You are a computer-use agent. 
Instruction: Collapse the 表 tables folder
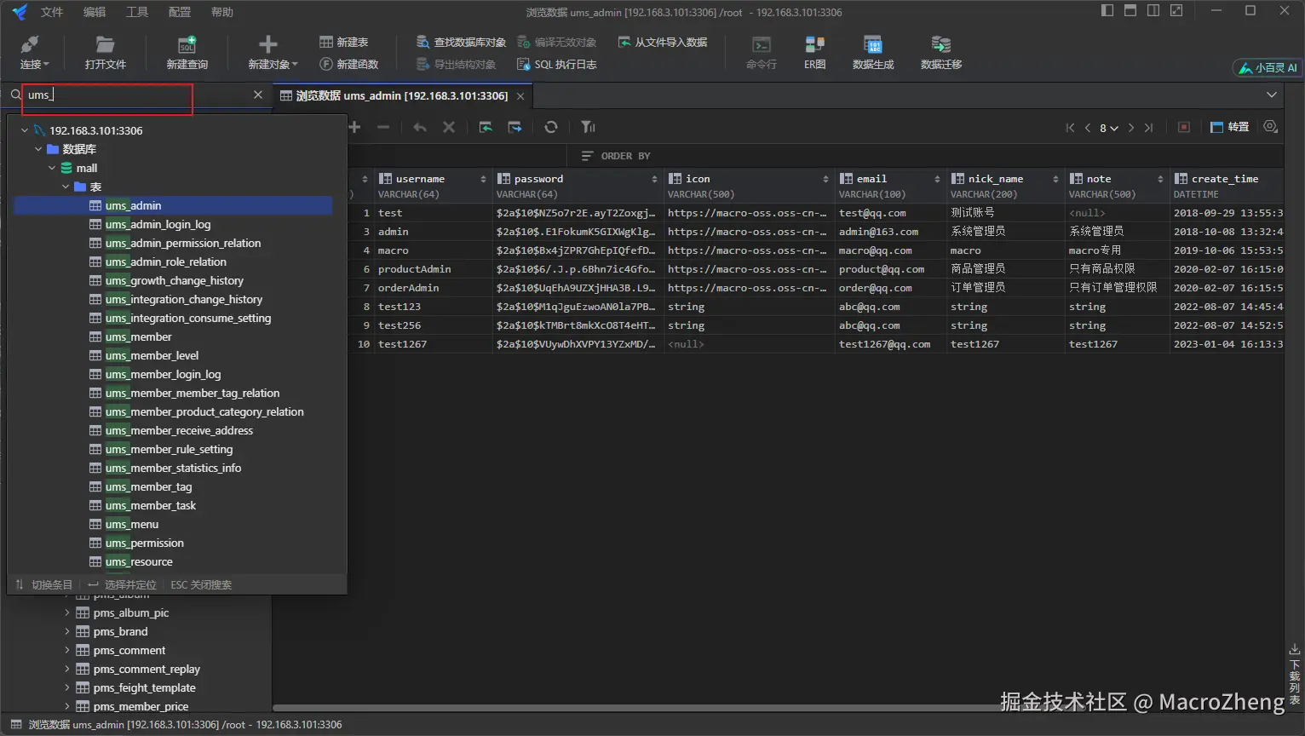(x=66, y=187)
